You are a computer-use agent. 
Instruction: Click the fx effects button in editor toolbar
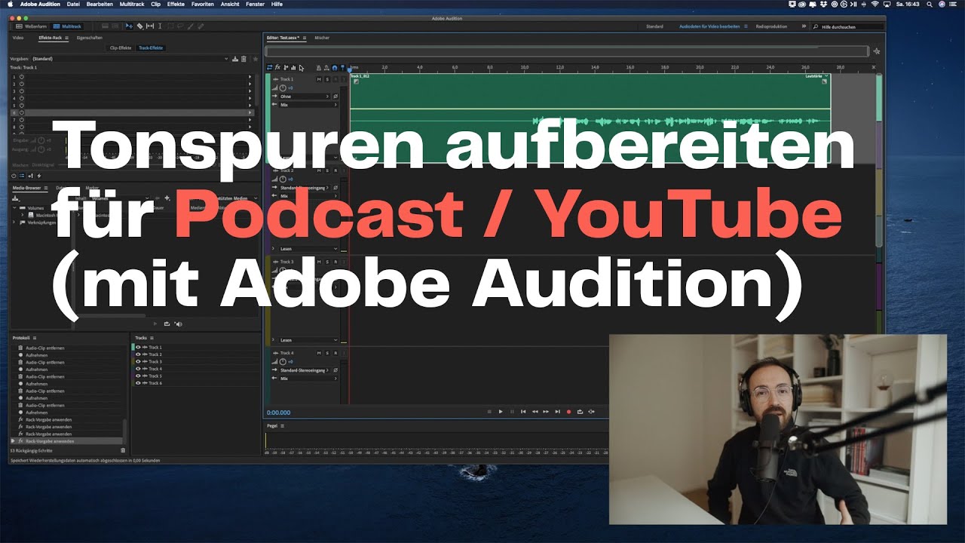coord(277,68)
